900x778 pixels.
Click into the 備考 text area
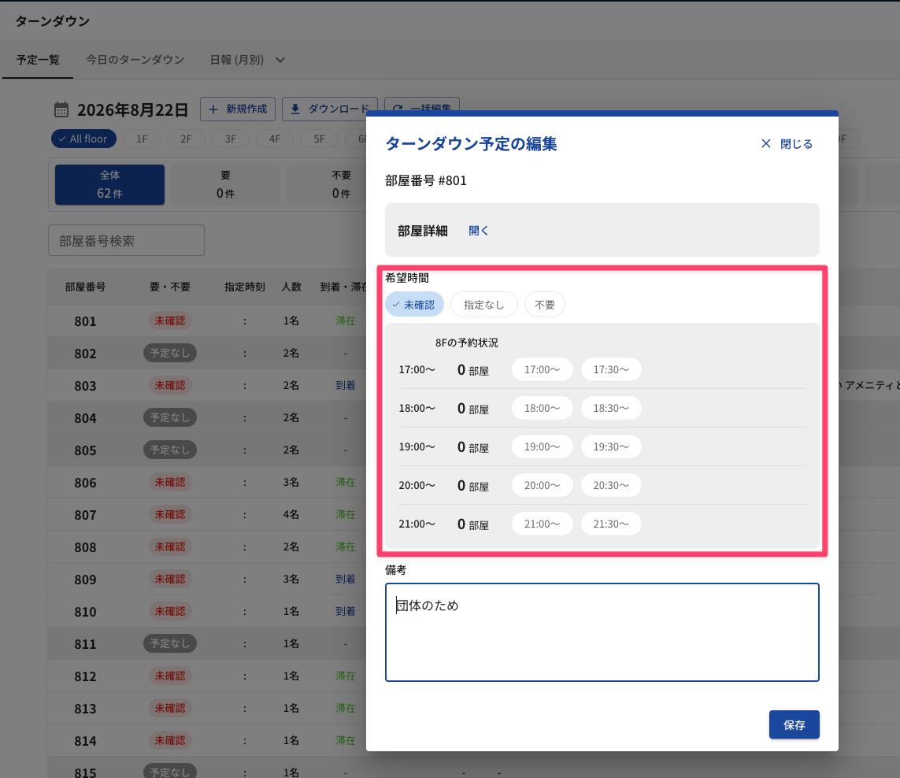click(602, 632)
